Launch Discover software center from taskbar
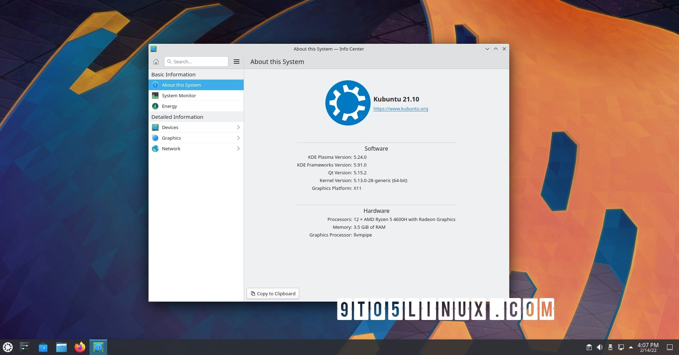This screenshot has width=679, height=355. point(43,347)
